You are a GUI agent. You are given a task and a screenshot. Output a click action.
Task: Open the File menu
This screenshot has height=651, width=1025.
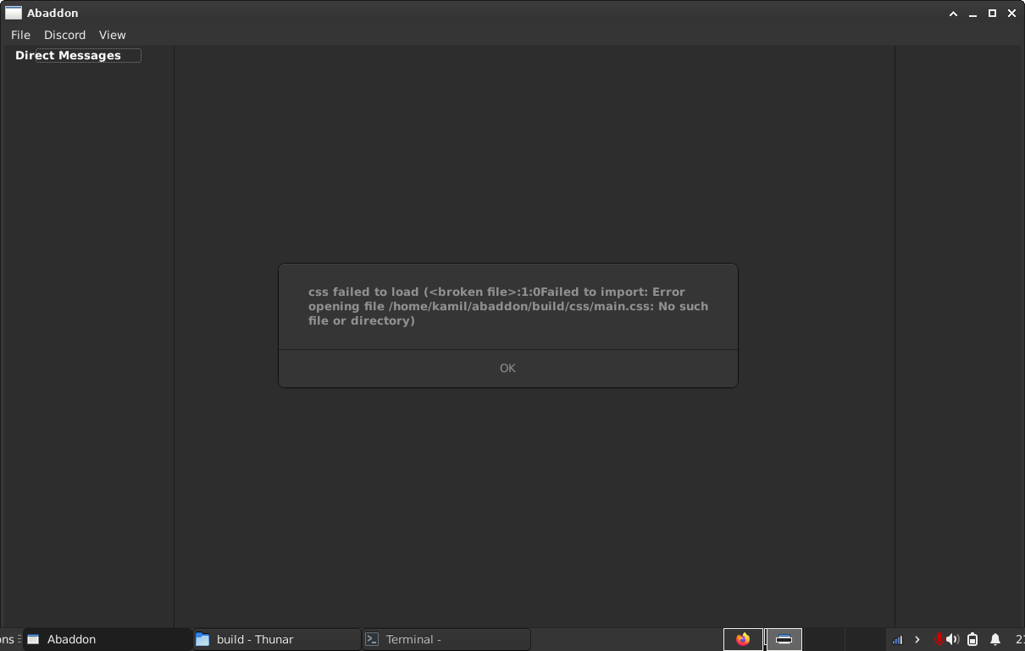[20, 35]
